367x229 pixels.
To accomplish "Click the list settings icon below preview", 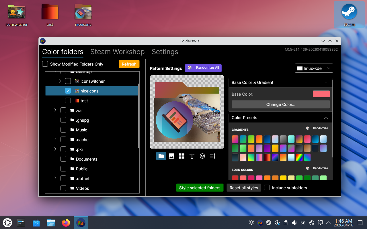I will 213,156.
